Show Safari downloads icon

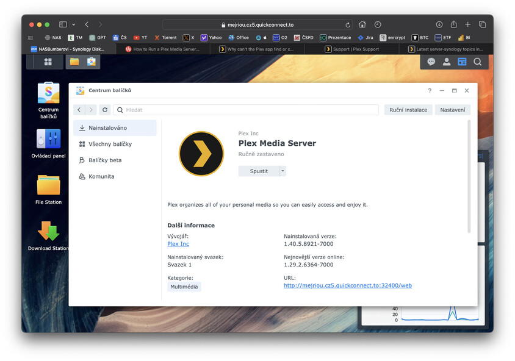point(439,24)
